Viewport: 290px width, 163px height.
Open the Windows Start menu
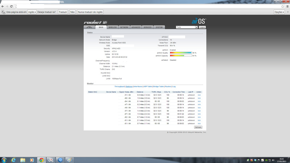coord(4,160)
